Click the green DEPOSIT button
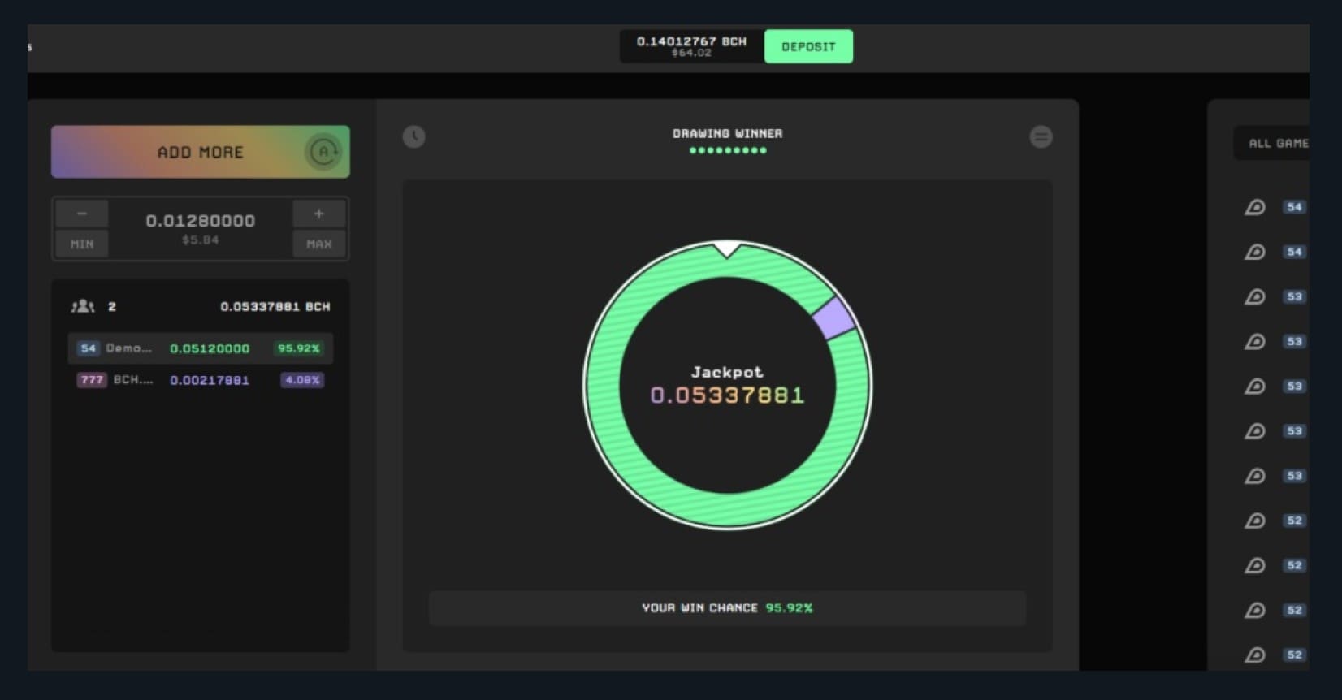The image size is (1342, 700). [808, 46]
